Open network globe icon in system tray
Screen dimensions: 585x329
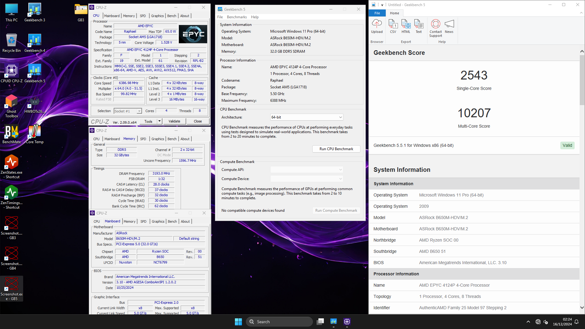click(538, 322)
